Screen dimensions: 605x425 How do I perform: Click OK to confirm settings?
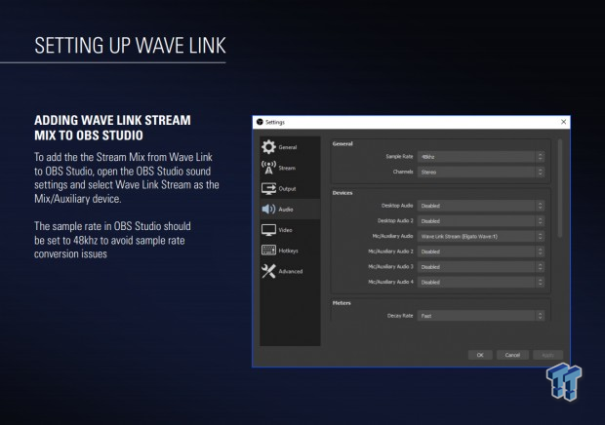click(x=480, y=355)
